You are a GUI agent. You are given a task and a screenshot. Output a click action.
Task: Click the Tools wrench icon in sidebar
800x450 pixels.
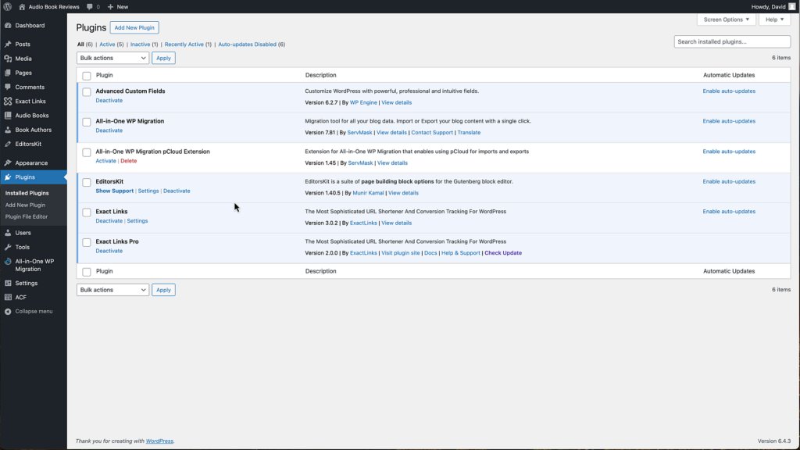pos(8,247)
